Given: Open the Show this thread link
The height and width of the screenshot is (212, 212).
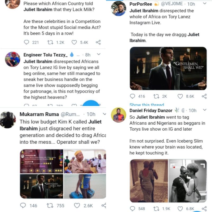Looking at the screenshot, I should click(147, 105).
